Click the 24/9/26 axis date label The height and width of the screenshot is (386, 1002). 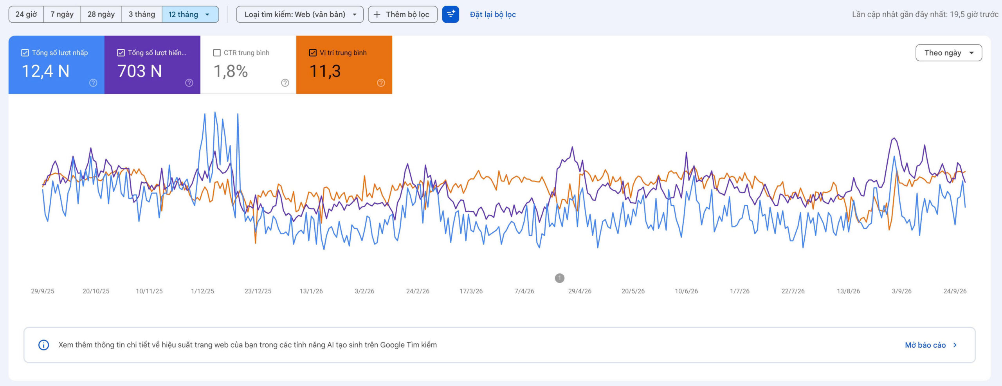click(955, 291)
